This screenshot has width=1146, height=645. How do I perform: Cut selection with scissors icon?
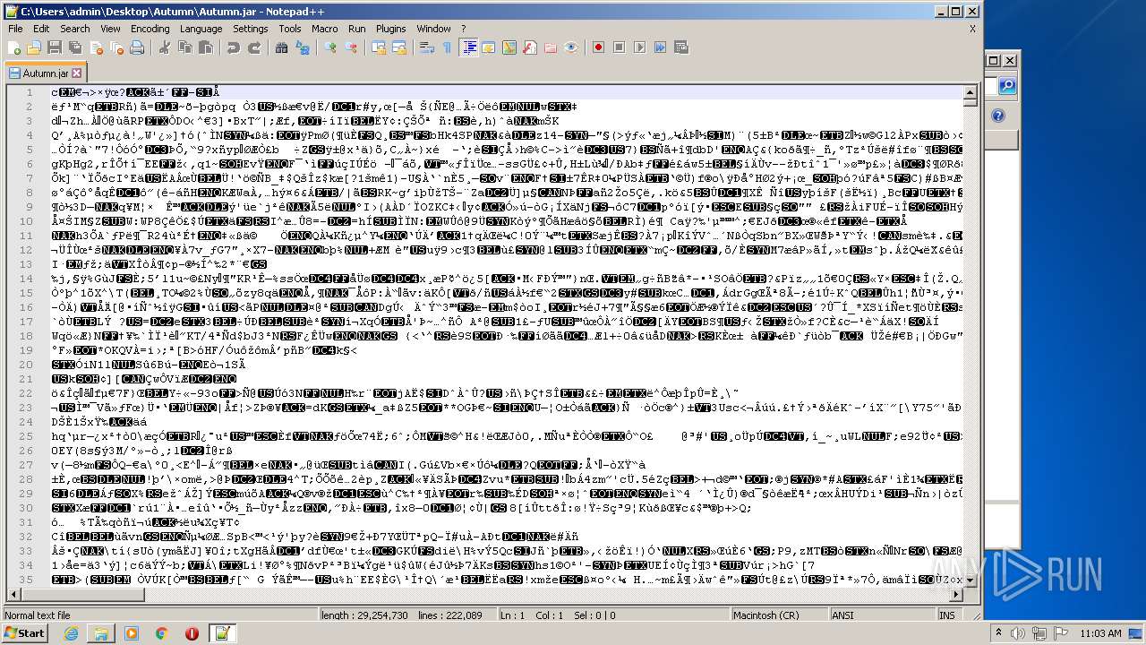pos(164,47)
